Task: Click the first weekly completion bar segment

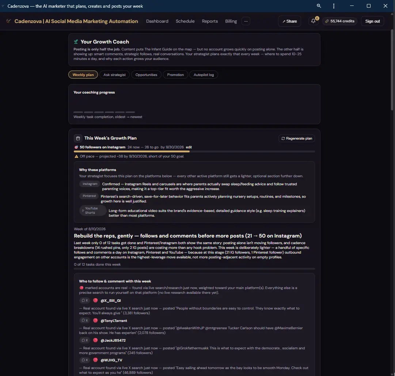Action: 78,112
